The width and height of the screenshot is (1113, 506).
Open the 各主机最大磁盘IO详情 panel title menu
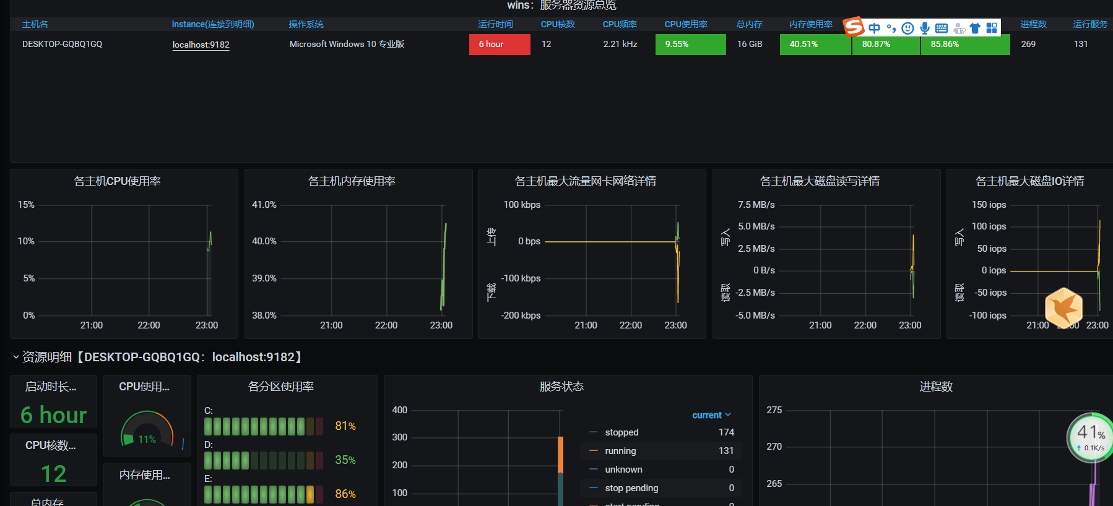click(x=1029, y=181)
